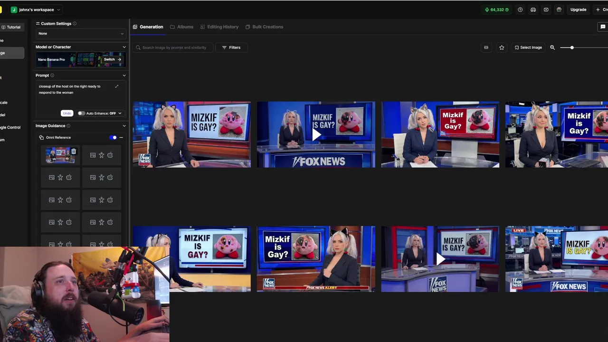Click the Omni Reference label
608x342 pixels.
(x=58, y=138)
